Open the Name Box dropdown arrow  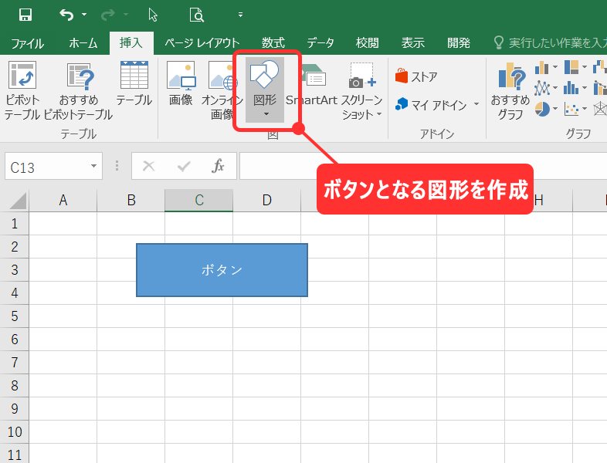pos(93,166)
